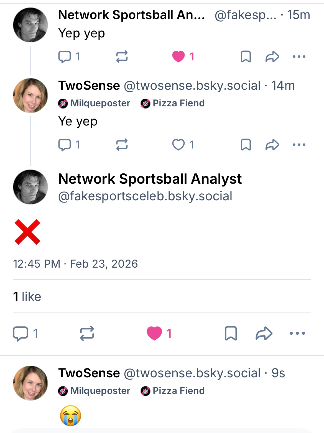Bookmark the "Yep yep" post
324x433 pixels.
pos(246,57)
